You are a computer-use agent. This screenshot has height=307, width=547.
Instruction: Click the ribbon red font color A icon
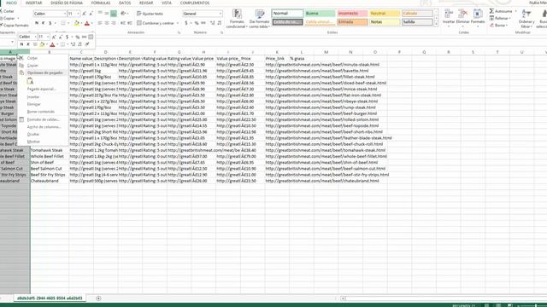click(x=87, y=23)
